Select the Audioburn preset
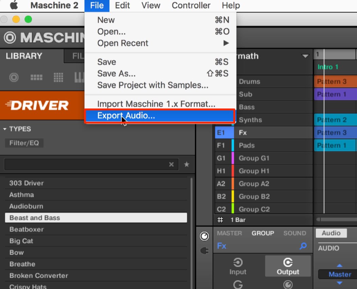This screenshot has height=289, width=357. coord(96,206)
